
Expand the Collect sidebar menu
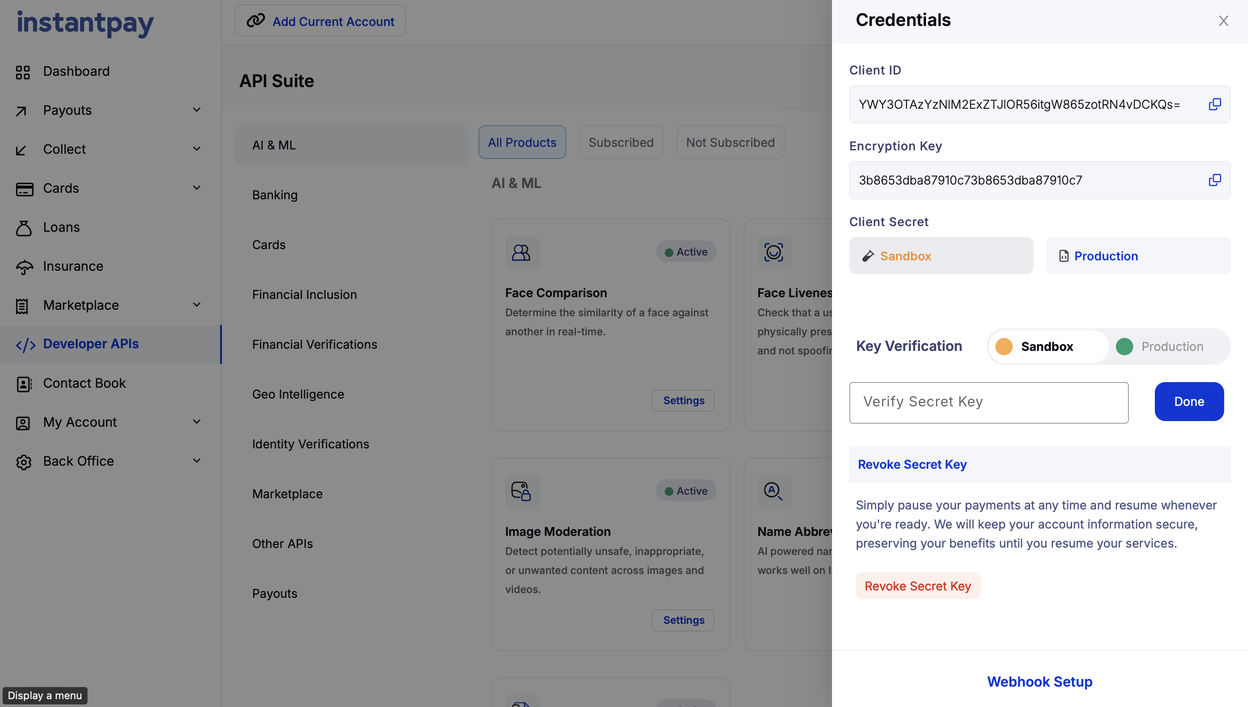click(x=197, y=149)
